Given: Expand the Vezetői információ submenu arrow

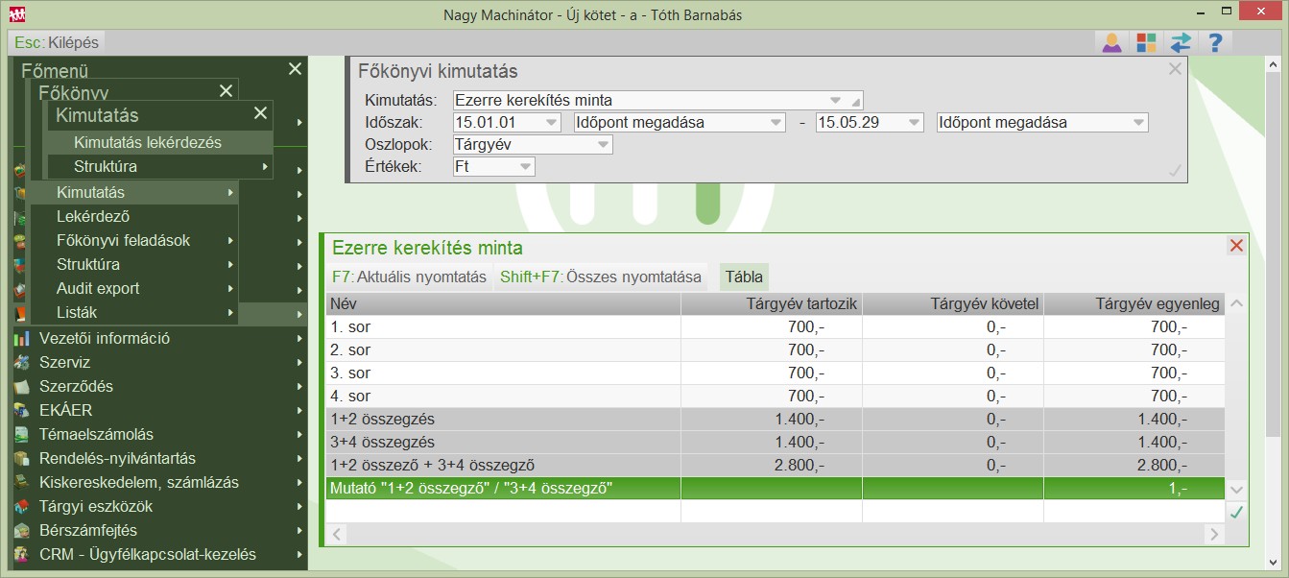Looking at the screenshot, I should click(x=299, y=338).
